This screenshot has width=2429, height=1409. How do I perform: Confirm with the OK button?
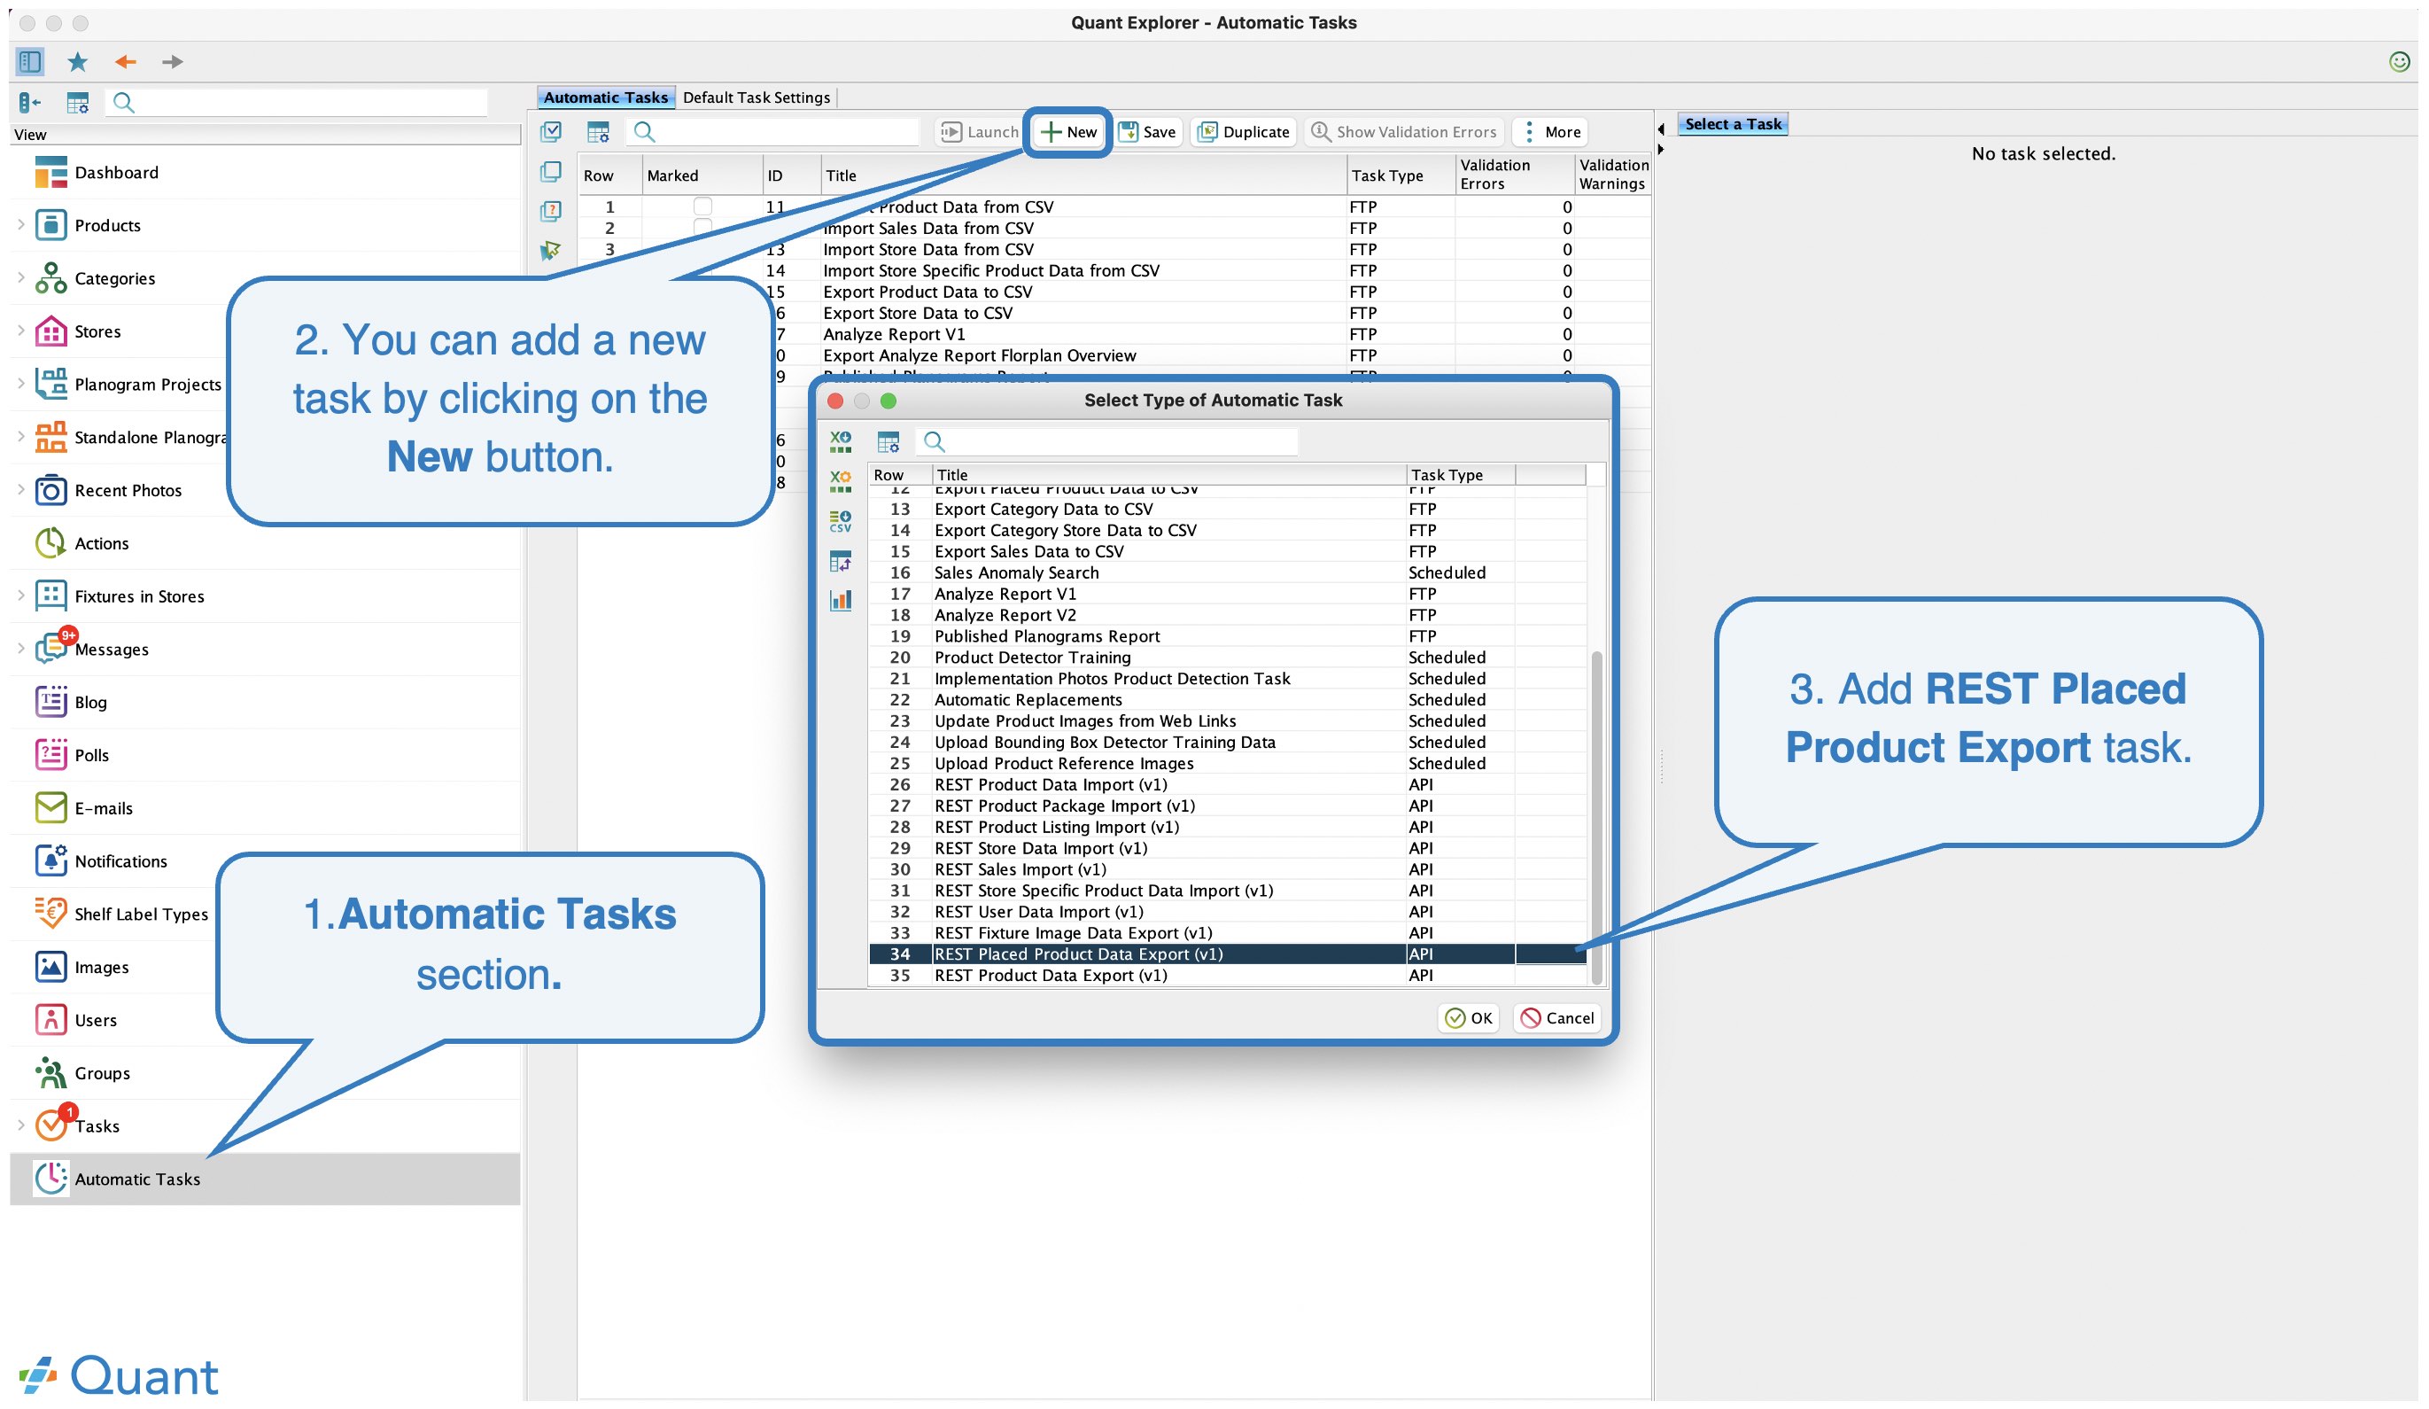(x=1469, y=1018)
